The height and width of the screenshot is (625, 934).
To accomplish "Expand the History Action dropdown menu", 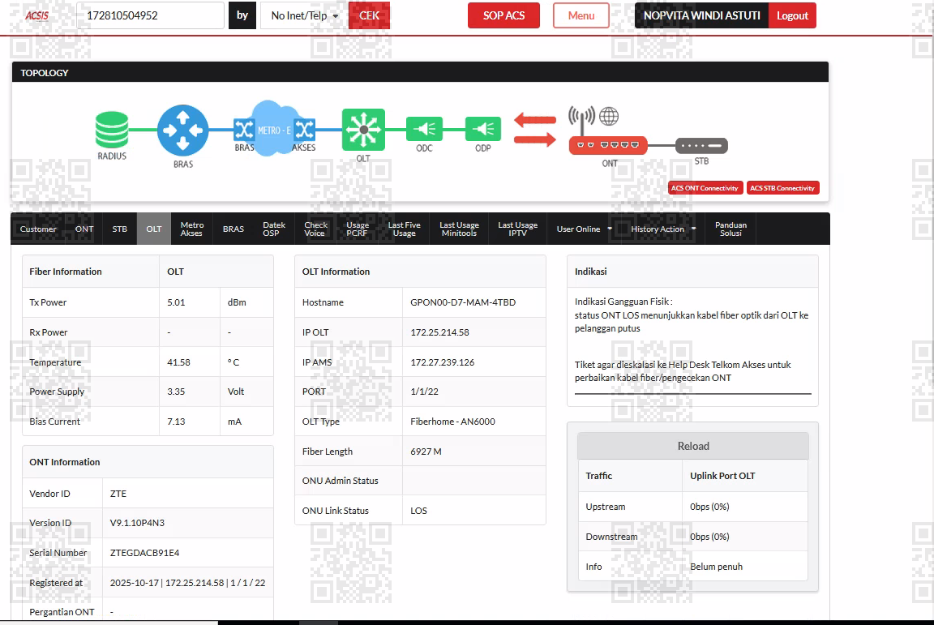I will [x=663, y=229].
